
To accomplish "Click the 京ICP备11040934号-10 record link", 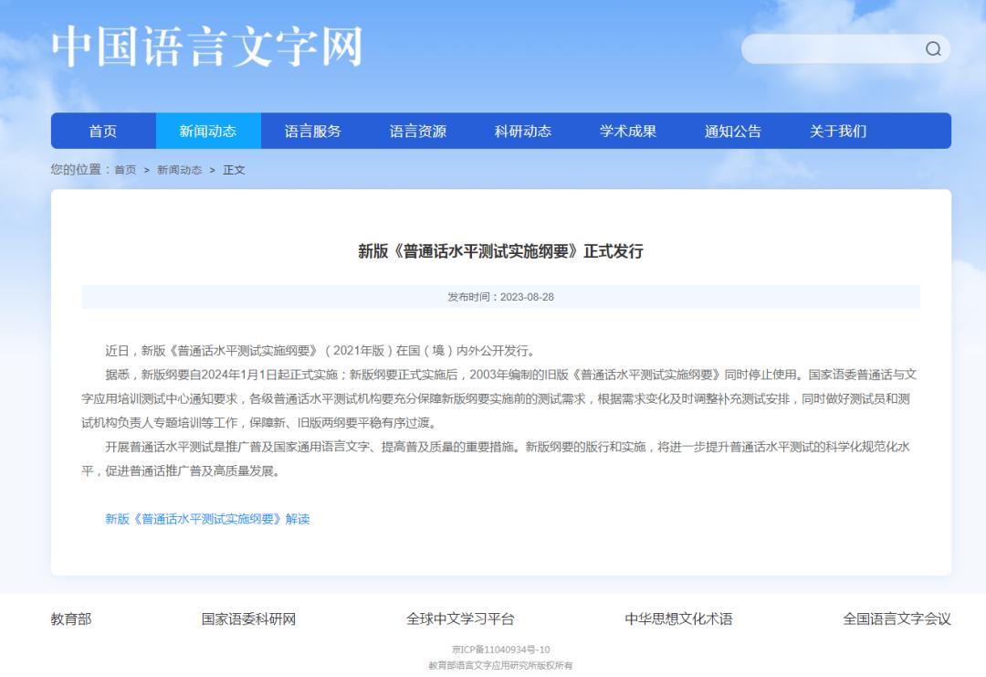I will pos(500,650).
